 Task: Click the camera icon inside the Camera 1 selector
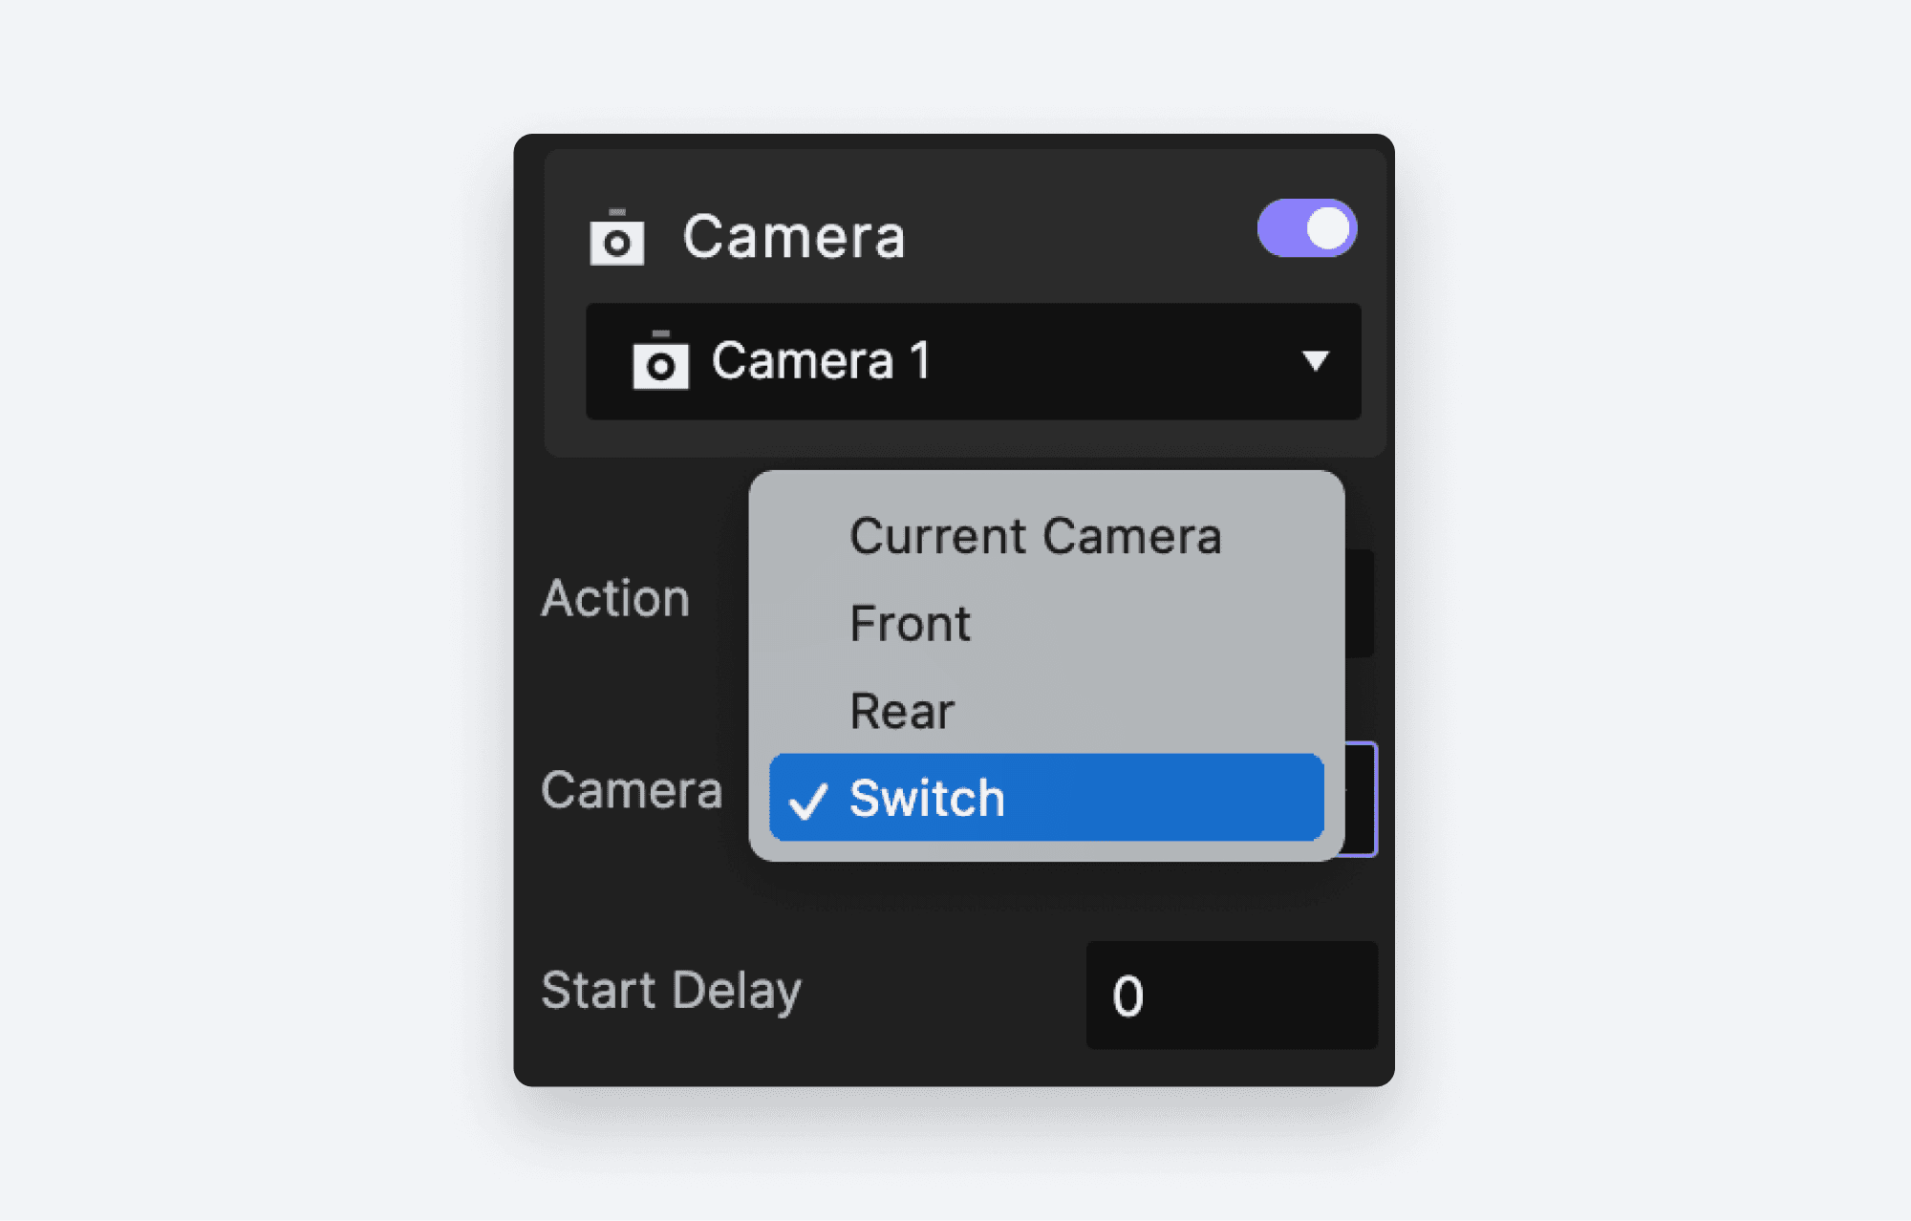coord(662,362)
